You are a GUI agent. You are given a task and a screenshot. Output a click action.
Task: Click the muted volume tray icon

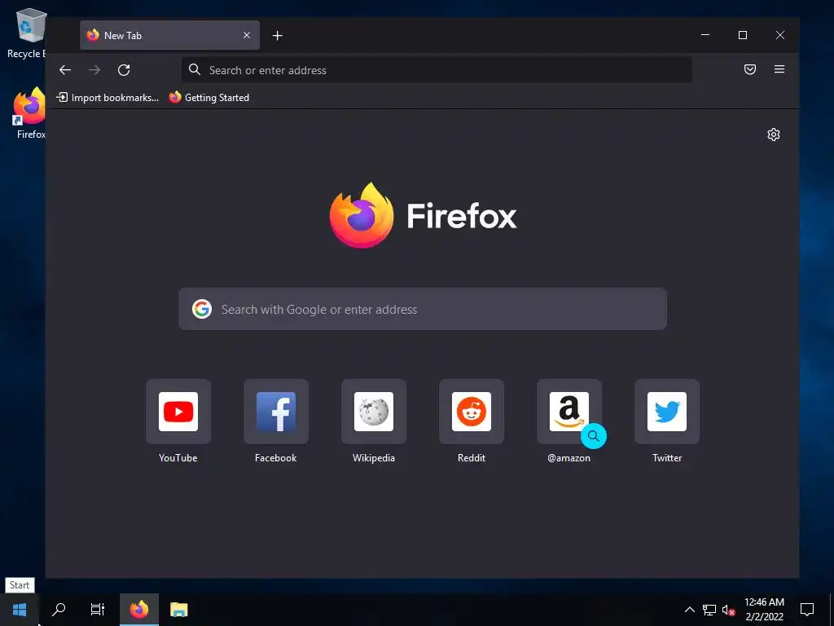tap(728, 610)
